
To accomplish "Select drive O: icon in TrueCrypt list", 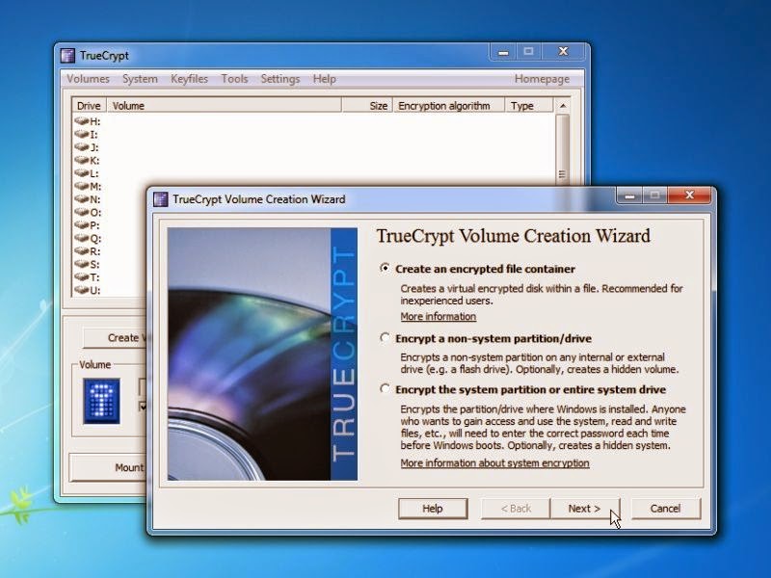I will (82, 212).
